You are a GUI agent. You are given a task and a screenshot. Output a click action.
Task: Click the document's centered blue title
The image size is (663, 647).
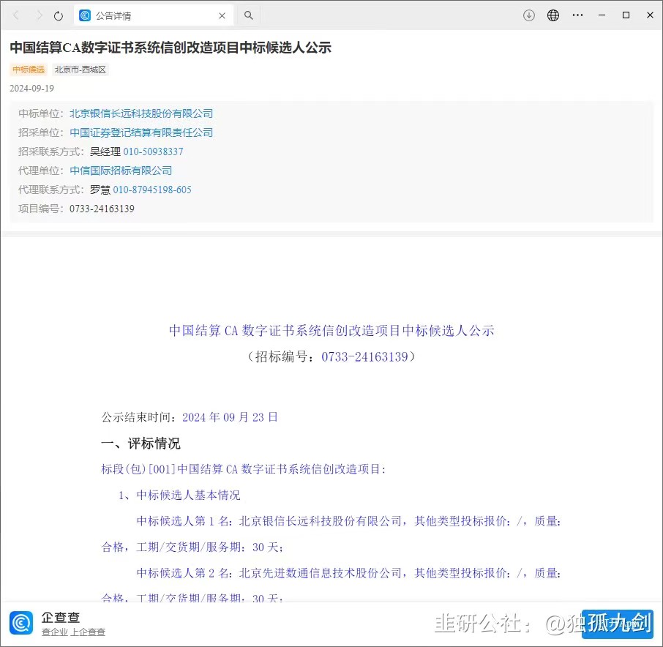point(331,330)
